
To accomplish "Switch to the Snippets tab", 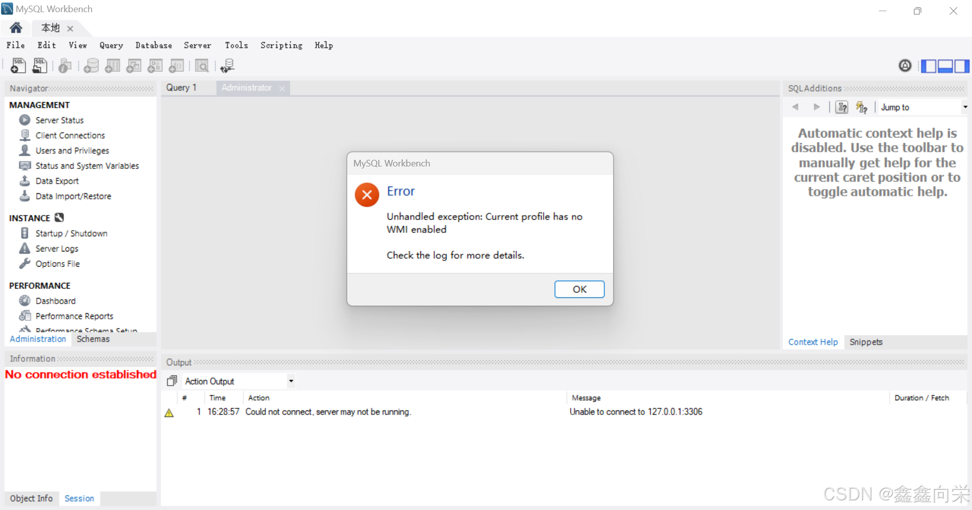I will pyautogui.click(x=866, y=342).
